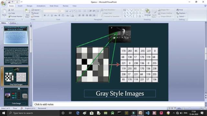
Task: Open Shape Effects dropdown
Action: [x=165, y=16]
